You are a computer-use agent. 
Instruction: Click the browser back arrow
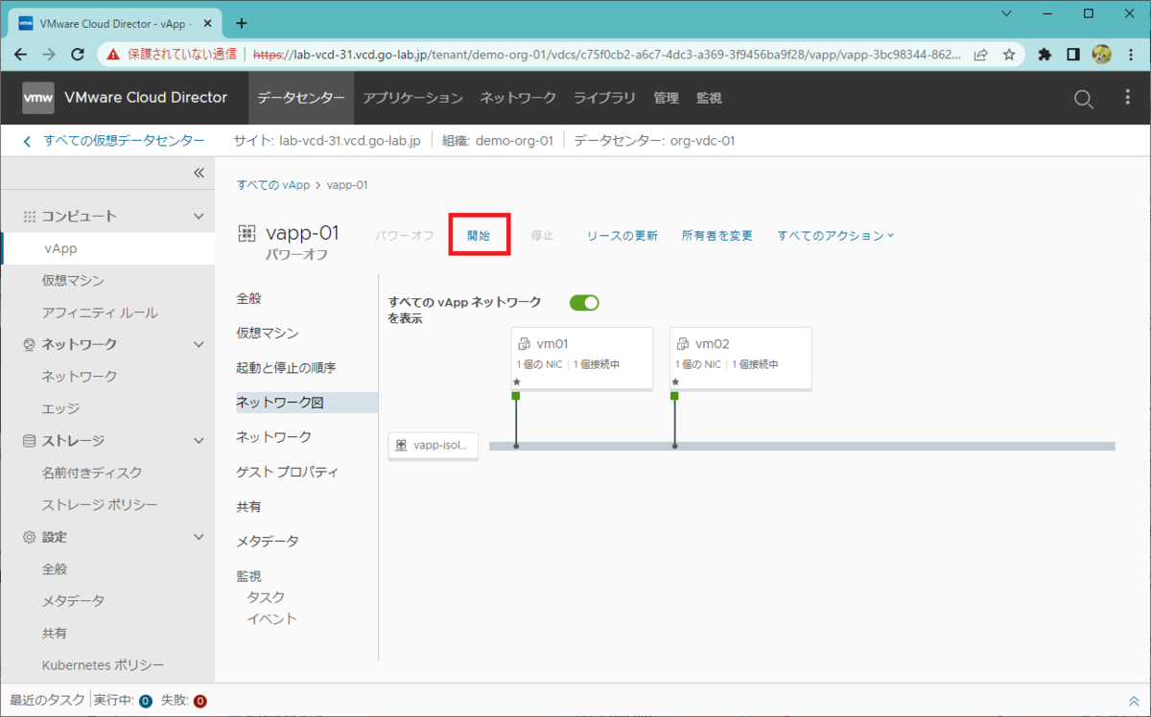pos(21,55)
